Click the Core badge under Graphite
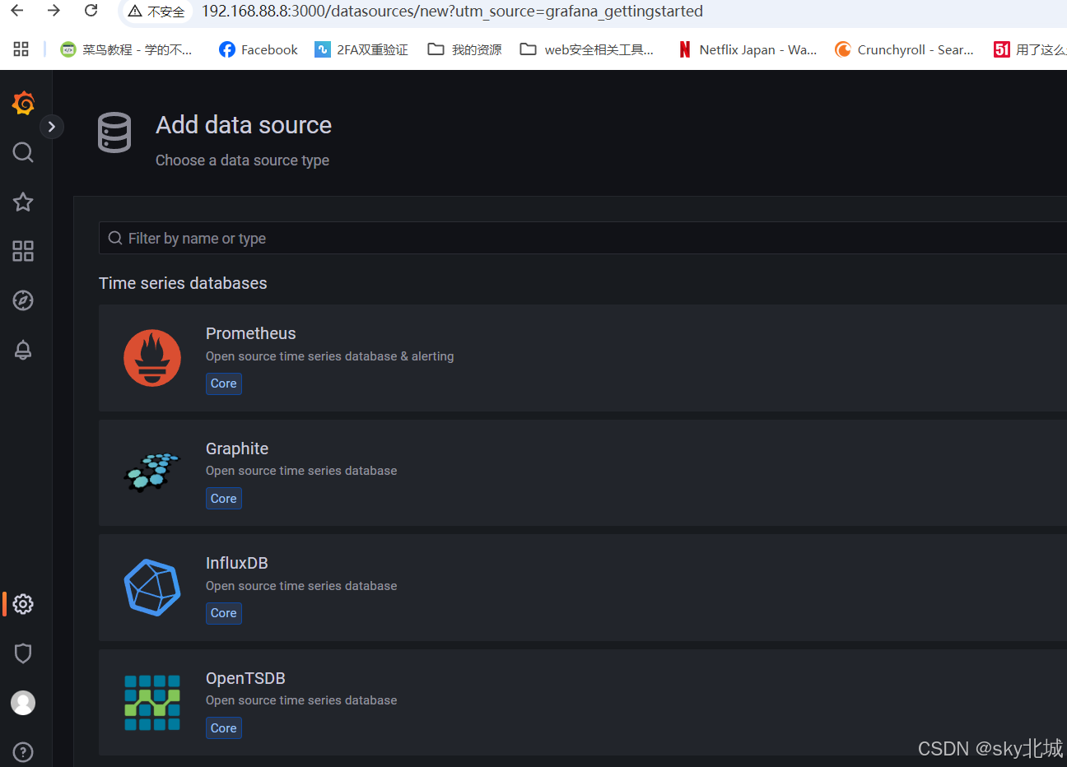 tap(224, 499)
